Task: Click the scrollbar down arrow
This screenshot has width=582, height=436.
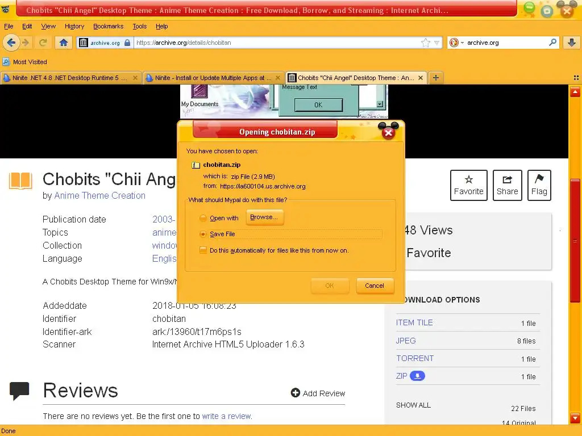Action: coord(575,418)
